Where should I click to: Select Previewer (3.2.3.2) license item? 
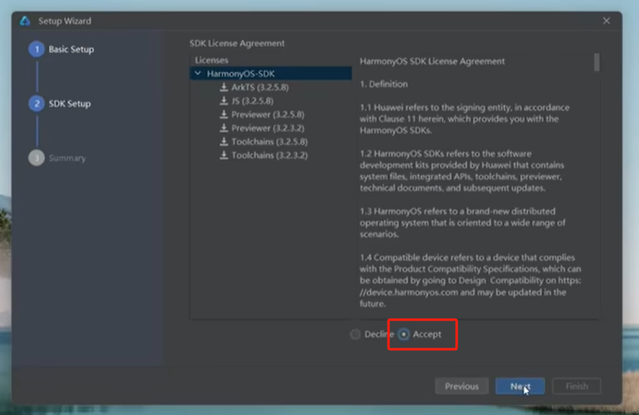tap(268, 127)
